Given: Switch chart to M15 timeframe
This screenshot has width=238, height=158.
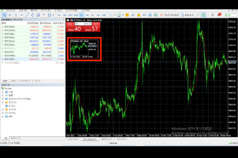Looking at the screenshot, I should pos(70,15).
